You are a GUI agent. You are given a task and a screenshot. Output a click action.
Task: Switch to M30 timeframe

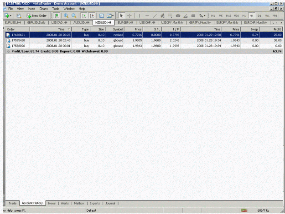(236, 16)
